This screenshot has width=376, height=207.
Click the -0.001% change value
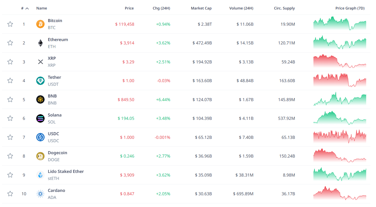162,137
